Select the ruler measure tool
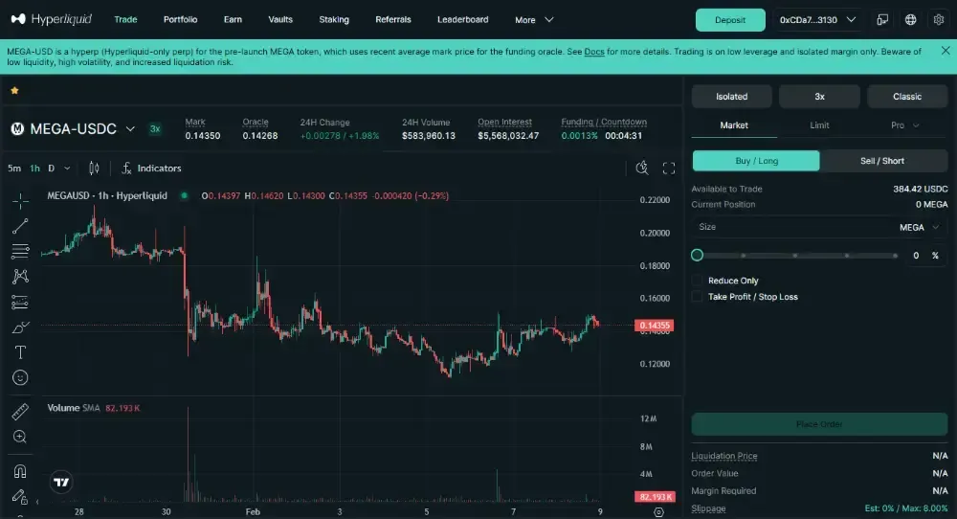 coord(20,412)
